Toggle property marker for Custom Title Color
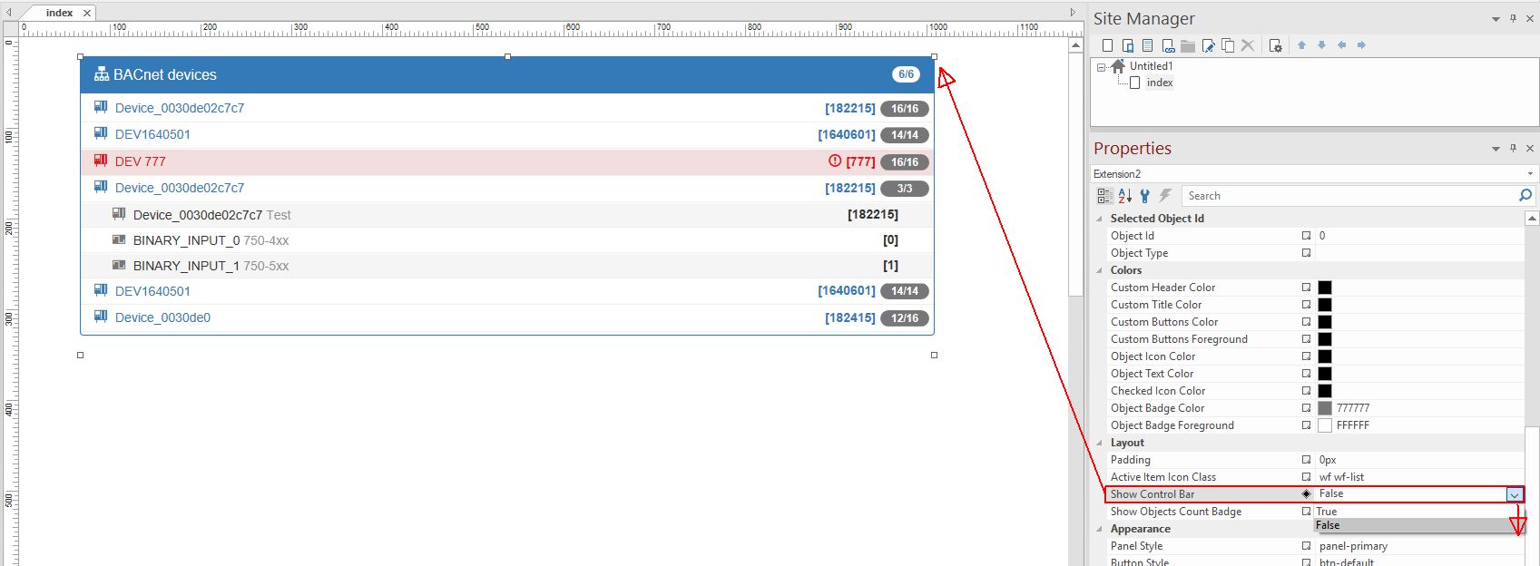Viewport: 1540px width, 566px height. 1307,305
